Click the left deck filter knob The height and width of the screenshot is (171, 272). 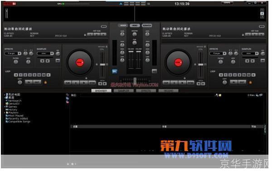[x=16, y=62]
